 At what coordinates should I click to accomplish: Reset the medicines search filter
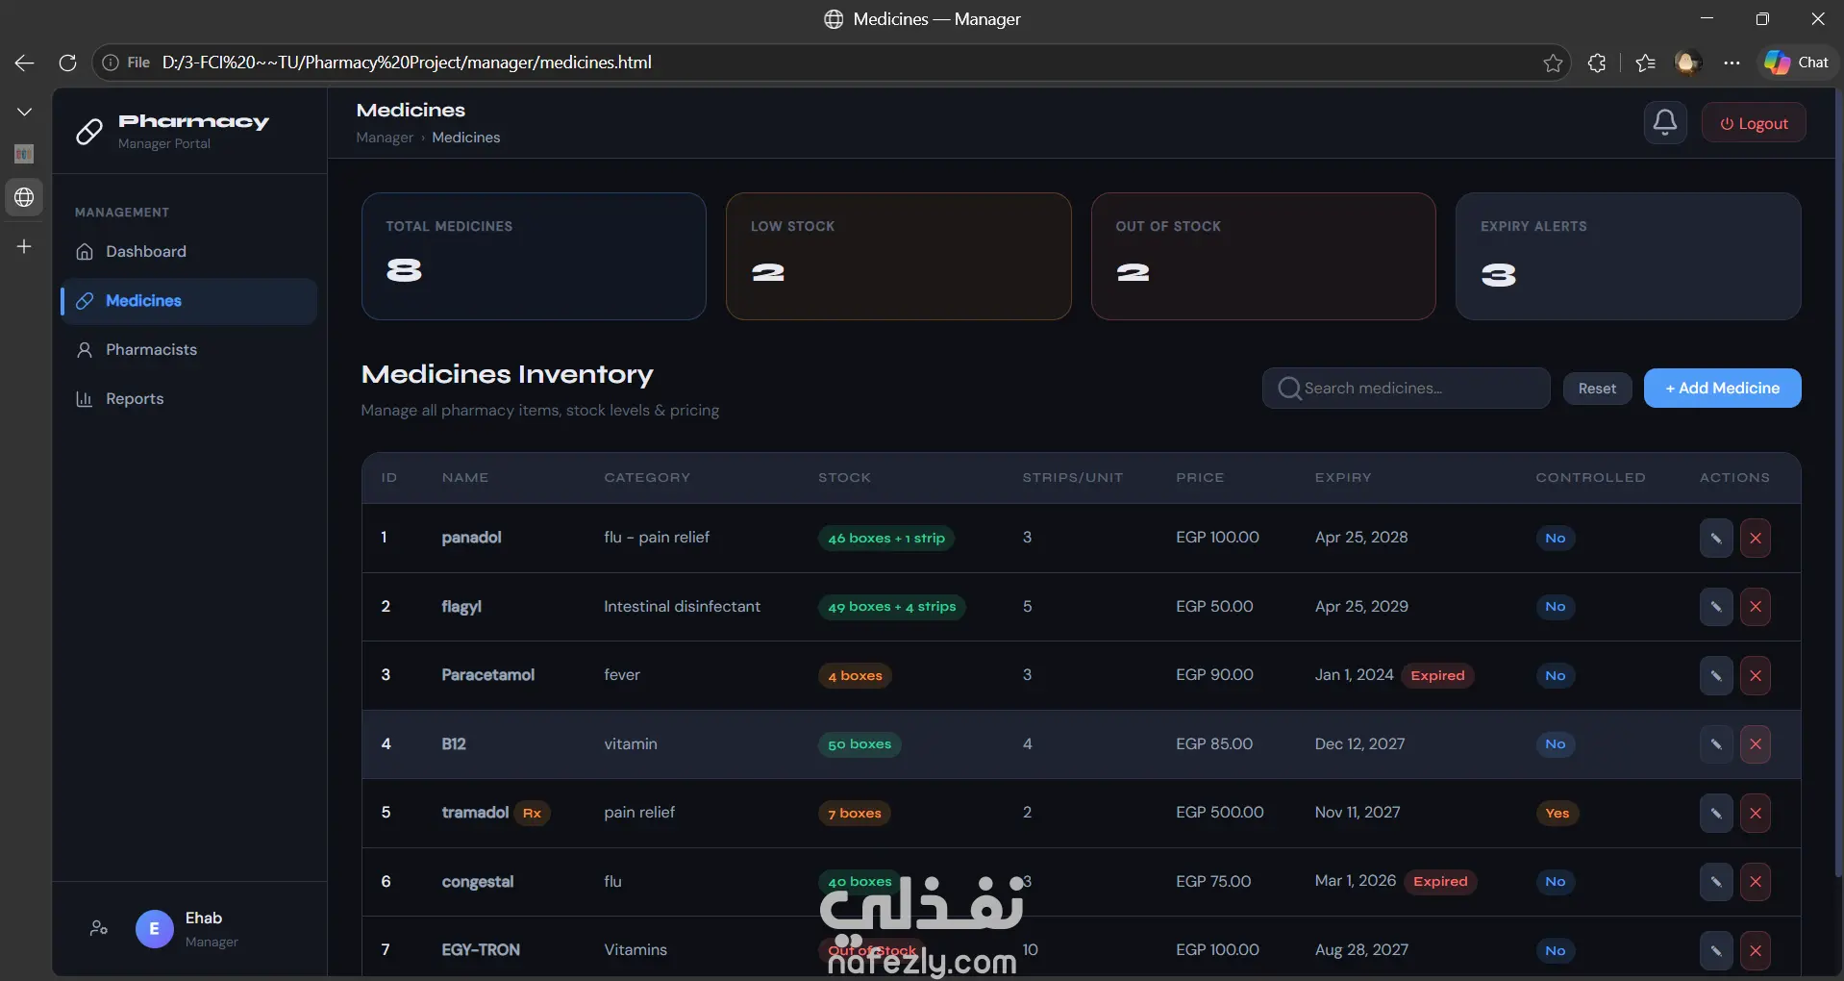(x=1597, y=389)
